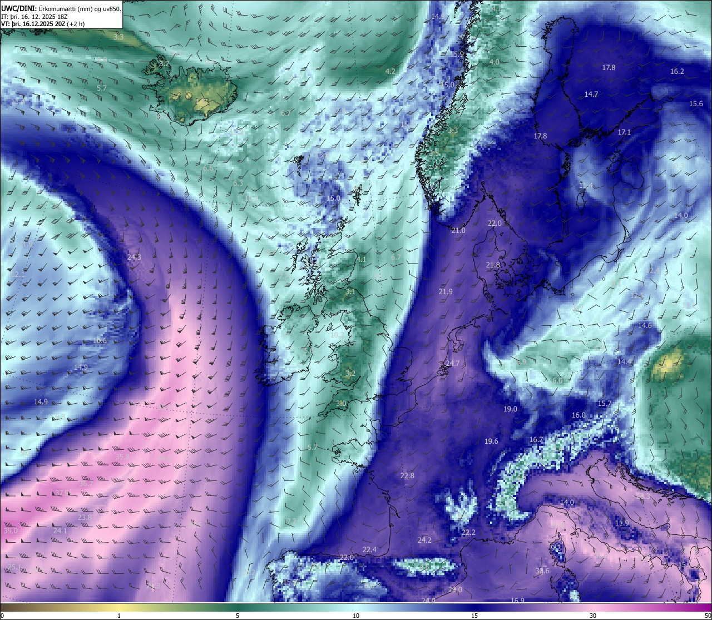Click the 21.9 value over the North Sea
Screen dimensions: 712x620
point(446,291)
